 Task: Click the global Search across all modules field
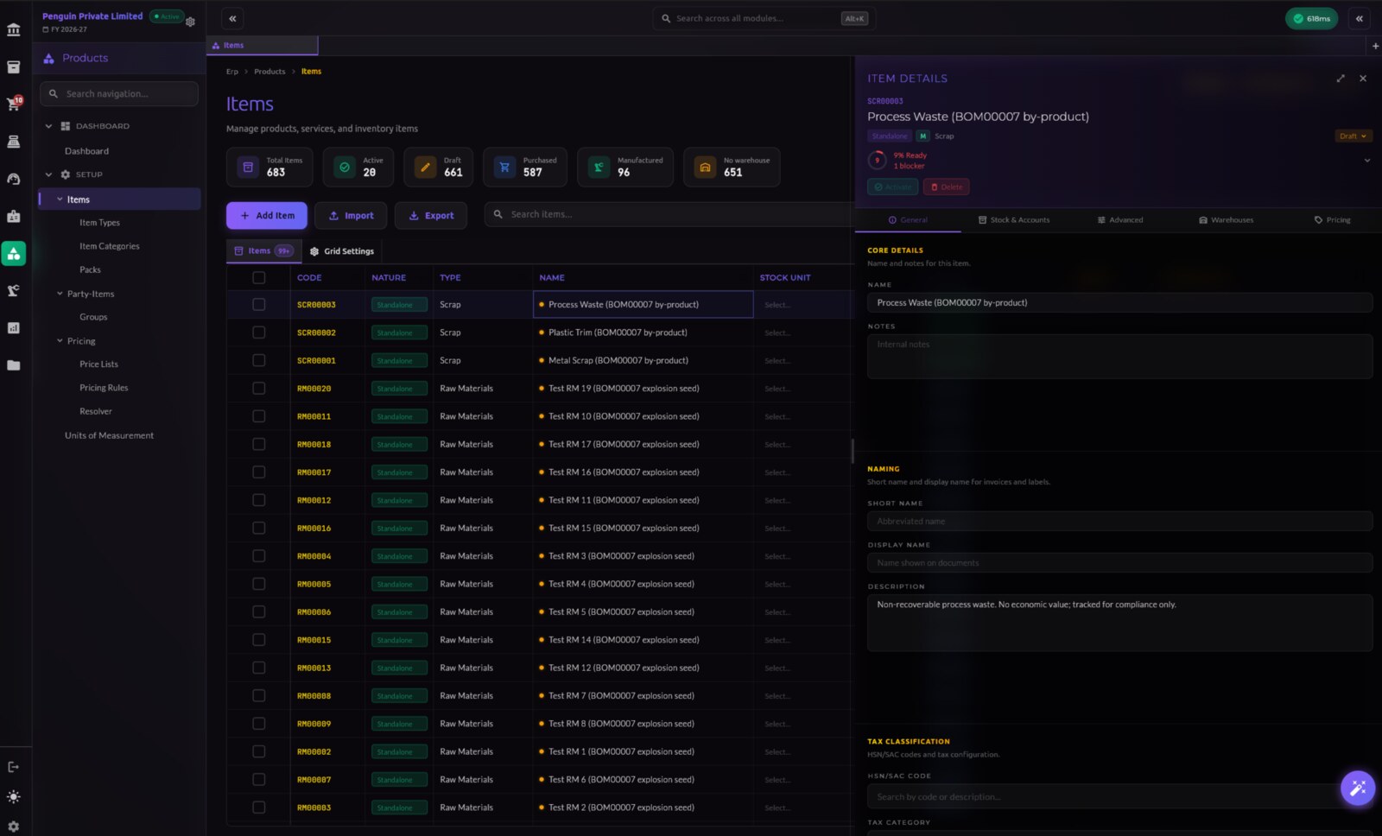tap(764, 18)
